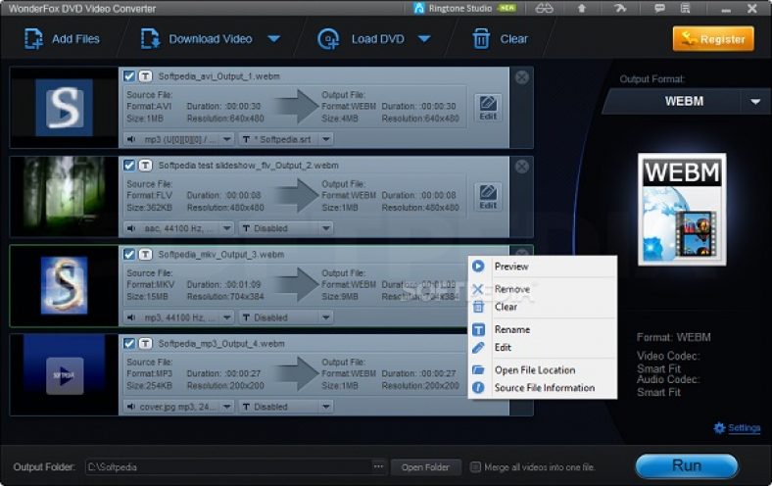
Task: Click the Load DVD disc icon
Action: 327,39
